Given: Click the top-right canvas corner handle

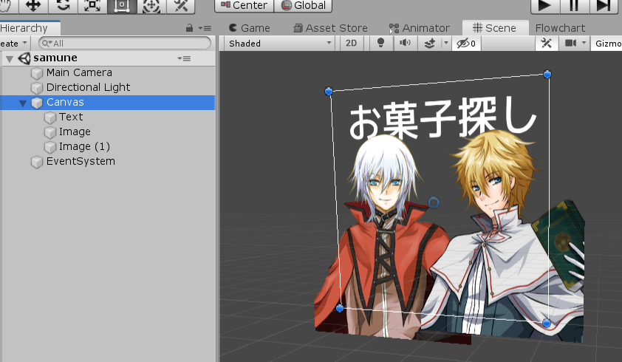Looking at the screenshot, I should [x=547, y=74].
